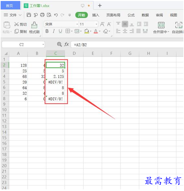Image resolution: width=184 pixels, height=191 pixels.
Task: Switch to 插入 ribbon tab
Action: (96, 15)
